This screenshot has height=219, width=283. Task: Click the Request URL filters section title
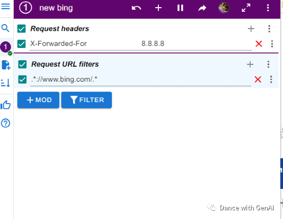[65, 64]
